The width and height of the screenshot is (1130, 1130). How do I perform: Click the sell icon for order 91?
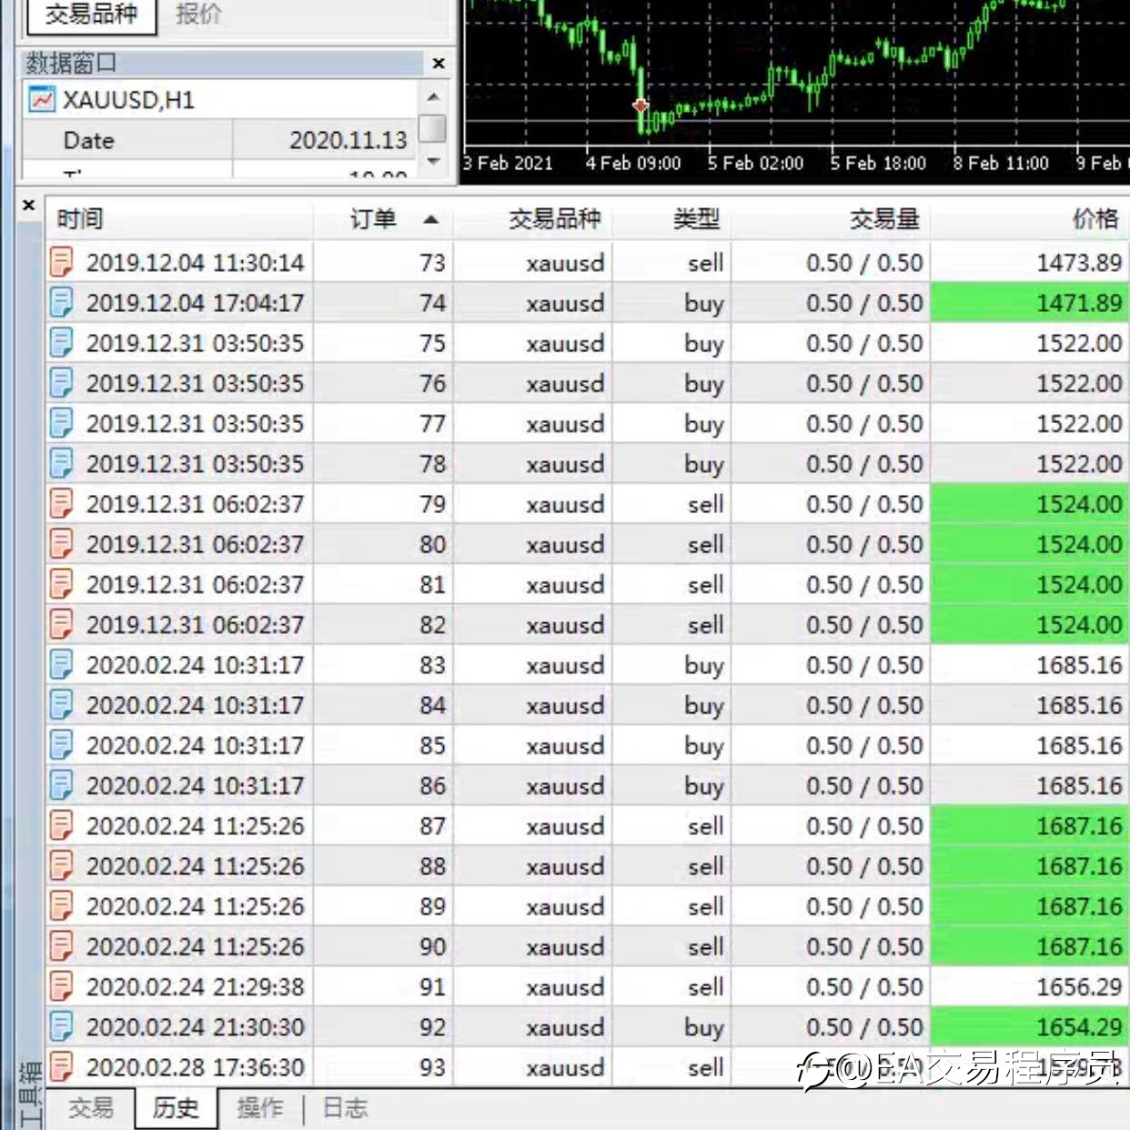tap(61, 986)
